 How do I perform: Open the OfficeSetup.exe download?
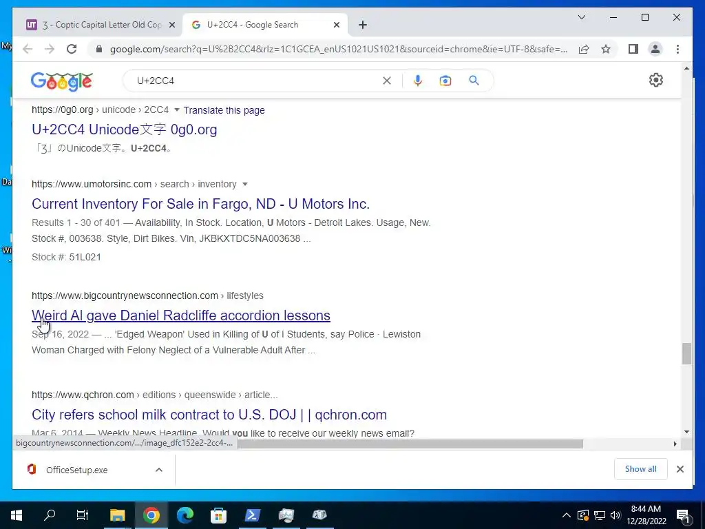pyautogui.click(x=76, y=470)
